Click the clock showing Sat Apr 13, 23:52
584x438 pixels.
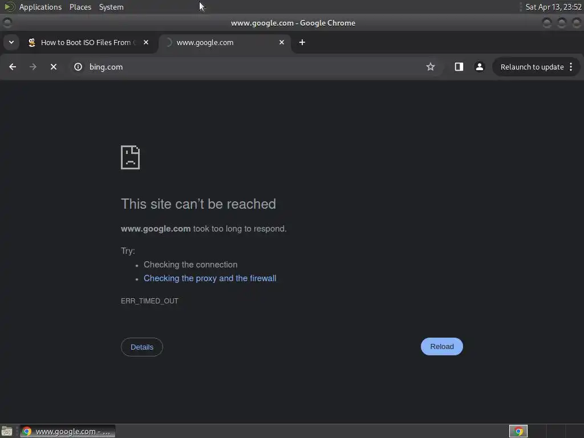pos(553,7)
